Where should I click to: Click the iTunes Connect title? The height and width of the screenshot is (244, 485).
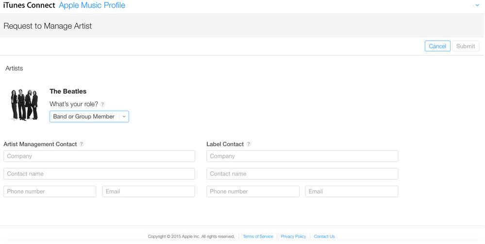[29, 5]
